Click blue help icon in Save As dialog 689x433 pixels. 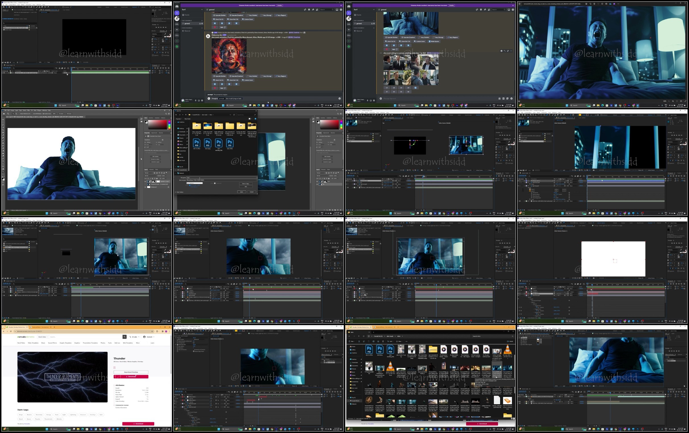tap(255, 119)
